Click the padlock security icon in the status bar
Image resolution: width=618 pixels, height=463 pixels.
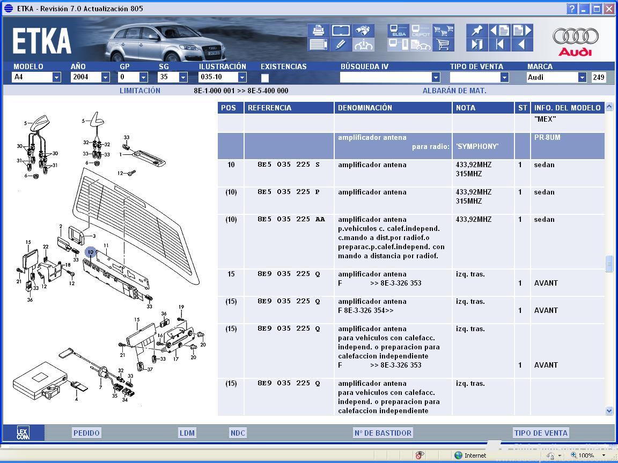point(550,455)
